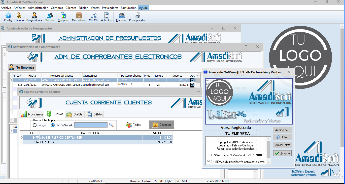Click the status bar entry PC: MSI

pos(182,181)
